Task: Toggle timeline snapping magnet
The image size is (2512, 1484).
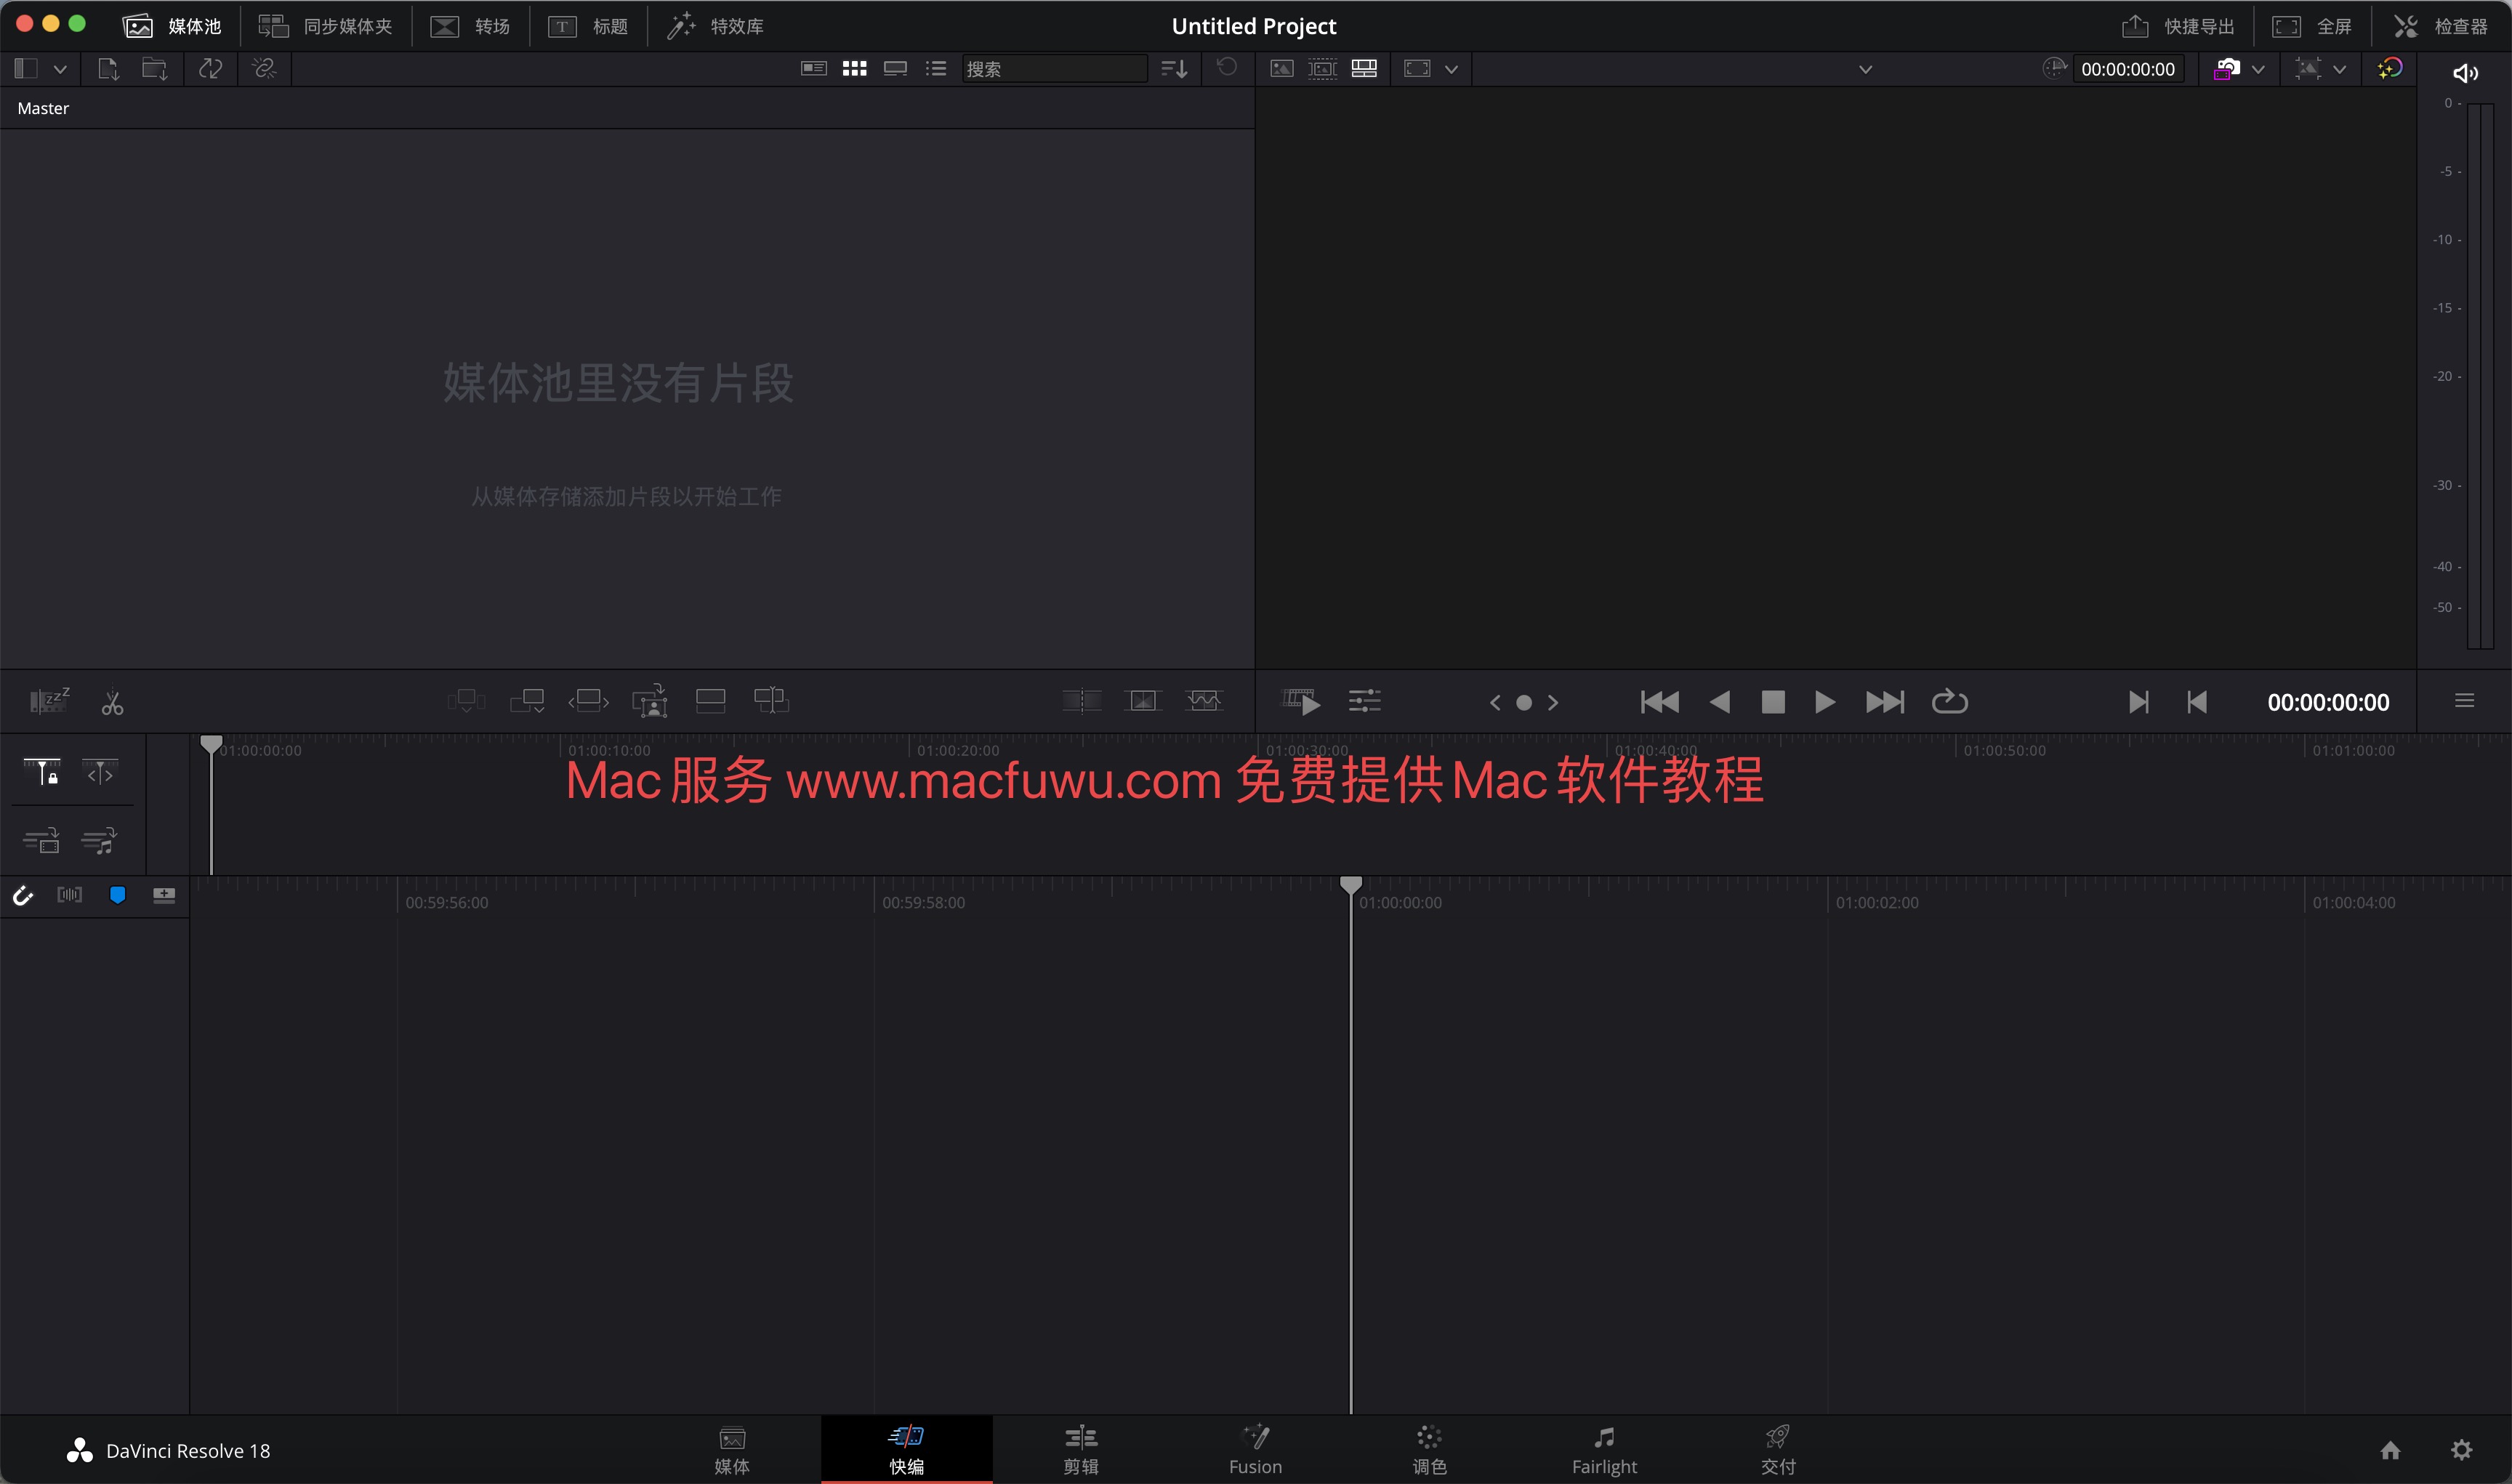Action: point(22,895)
